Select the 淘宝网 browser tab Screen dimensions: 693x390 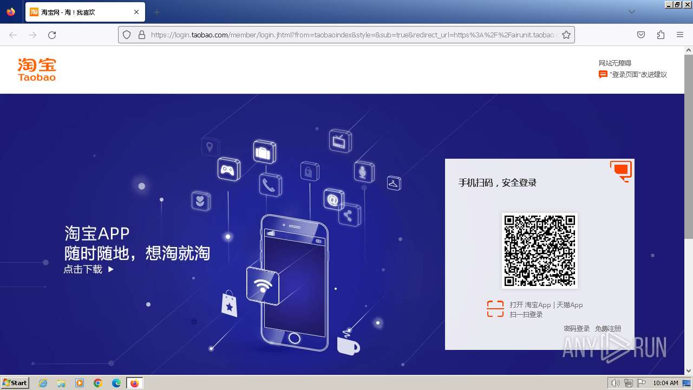click(x=85, y=12)
